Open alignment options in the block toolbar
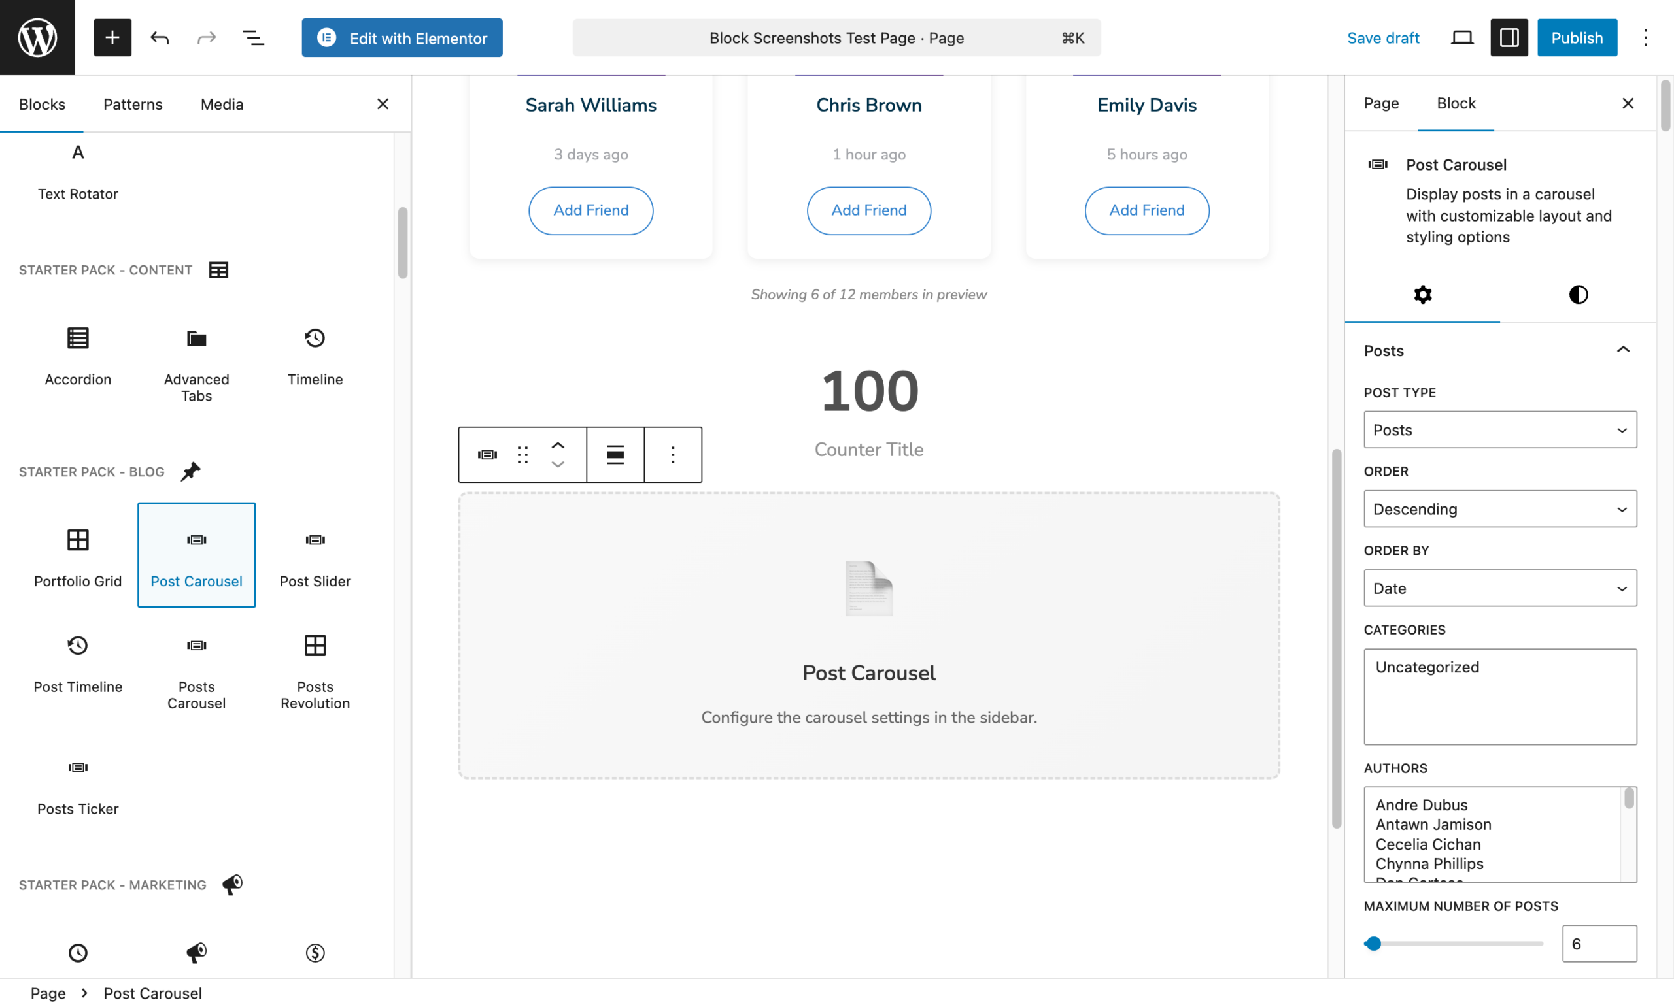This screenshot has height=1007, width=1674. coord(615,454)
